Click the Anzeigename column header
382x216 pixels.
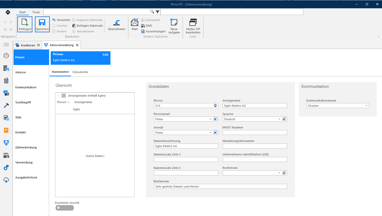point(83,102)
